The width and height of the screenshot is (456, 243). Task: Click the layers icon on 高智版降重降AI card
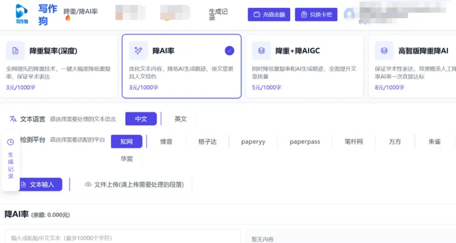tap(384, 51)
